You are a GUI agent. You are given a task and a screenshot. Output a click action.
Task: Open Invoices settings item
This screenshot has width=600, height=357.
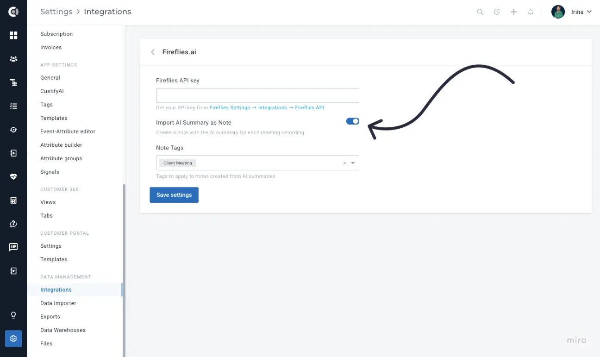51,47
